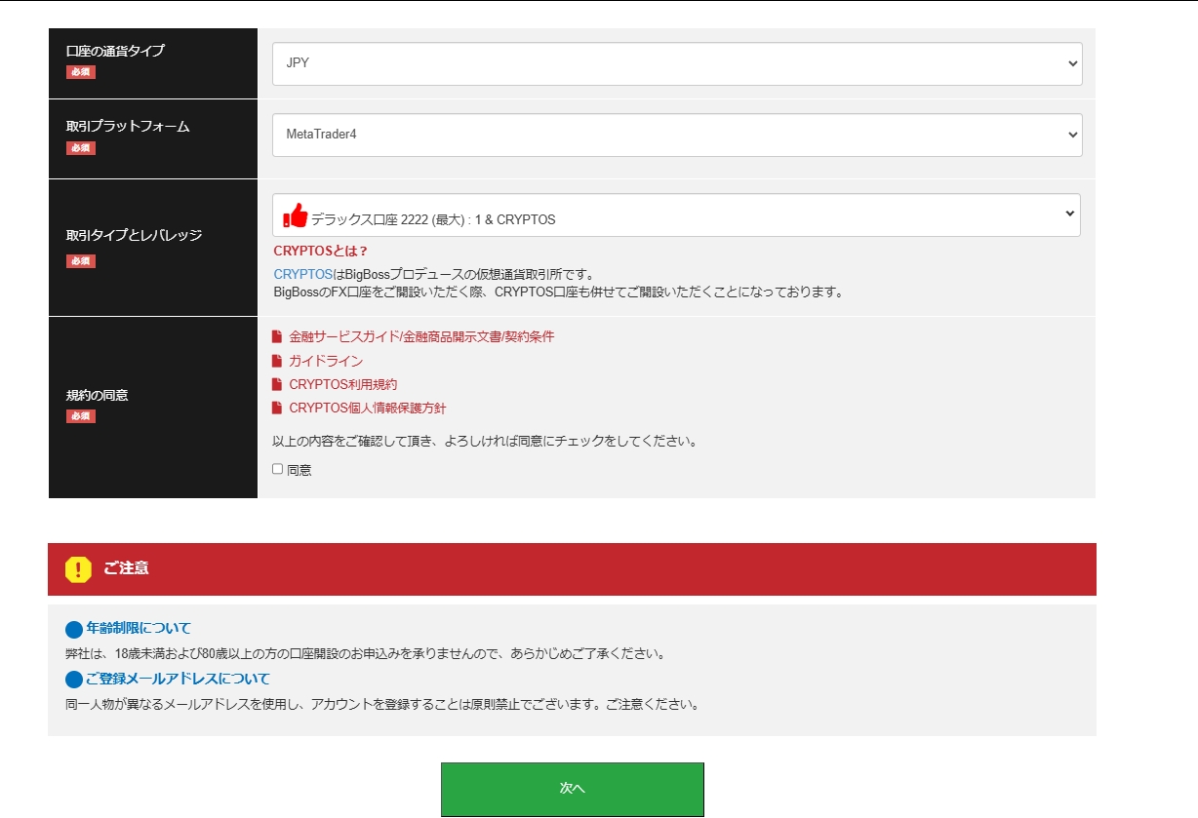This screenshot has width=1198, height=818.
Task: Open the ガイドライン document link
Action: 326,361
